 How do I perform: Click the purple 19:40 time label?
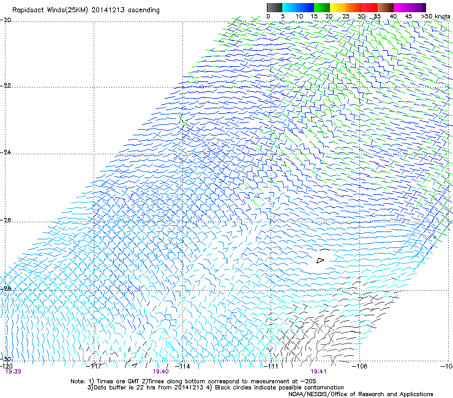(x=160, y=372)
